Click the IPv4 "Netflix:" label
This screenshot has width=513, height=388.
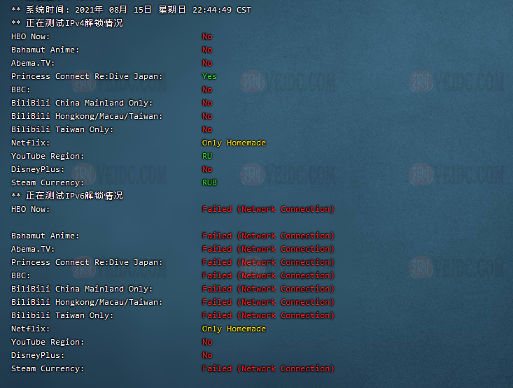pyautogui.click(x=30, y=143)
